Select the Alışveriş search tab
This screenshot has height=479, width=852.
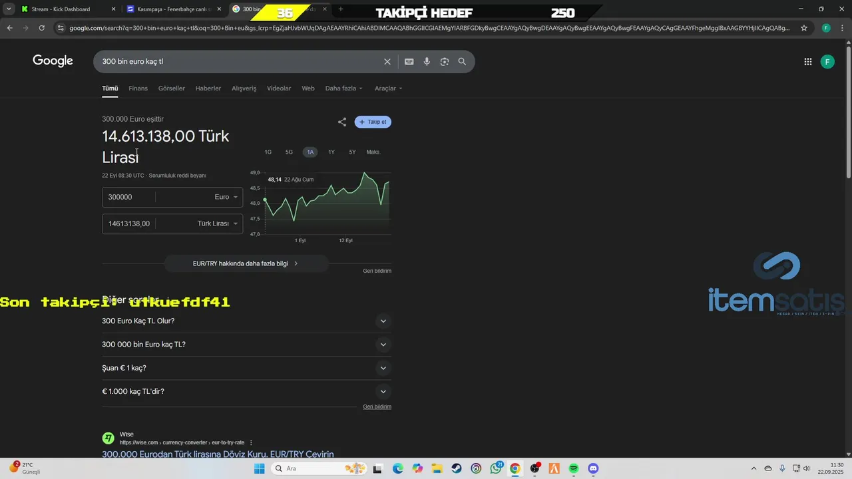pos(244,88)
